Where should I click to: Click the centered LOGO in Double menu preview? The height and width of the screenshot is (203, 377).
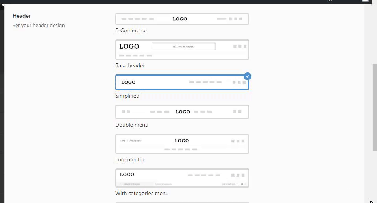point(183,112)
